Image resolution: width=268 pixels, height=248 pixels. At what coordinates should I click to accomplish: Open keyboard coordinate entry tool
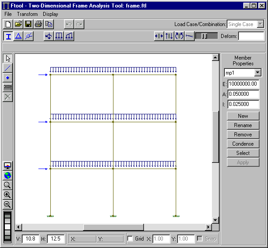(x=8, y=87)
